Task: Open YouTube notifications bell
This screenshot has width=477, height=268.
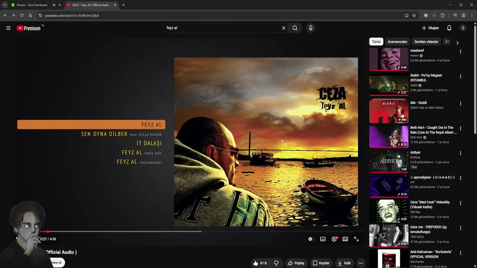Action: 449,28
